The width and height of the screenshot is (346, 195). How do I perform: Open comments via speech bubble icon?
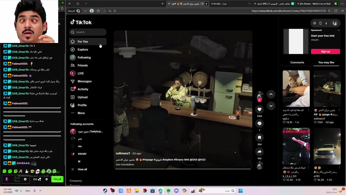coord(259,123)
